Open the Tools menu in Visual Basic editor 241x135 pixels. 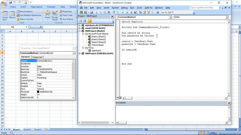(139, 8)
